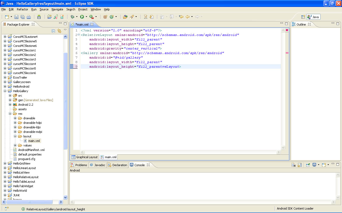The height and width of the screenshot is (213, 342).
Task: Click the Open Perspective icon
Action: pyautogui.click(x=303, y=17)
